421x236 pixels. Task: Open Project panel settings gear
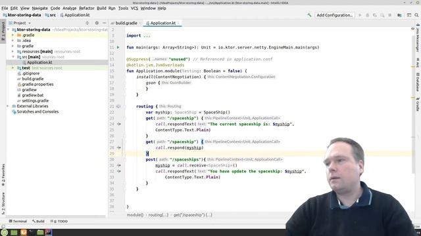[97, 23]
